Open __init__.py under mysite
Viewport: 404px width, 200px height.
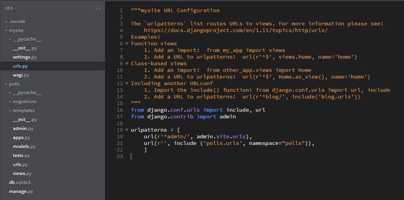tap(25, 48)
